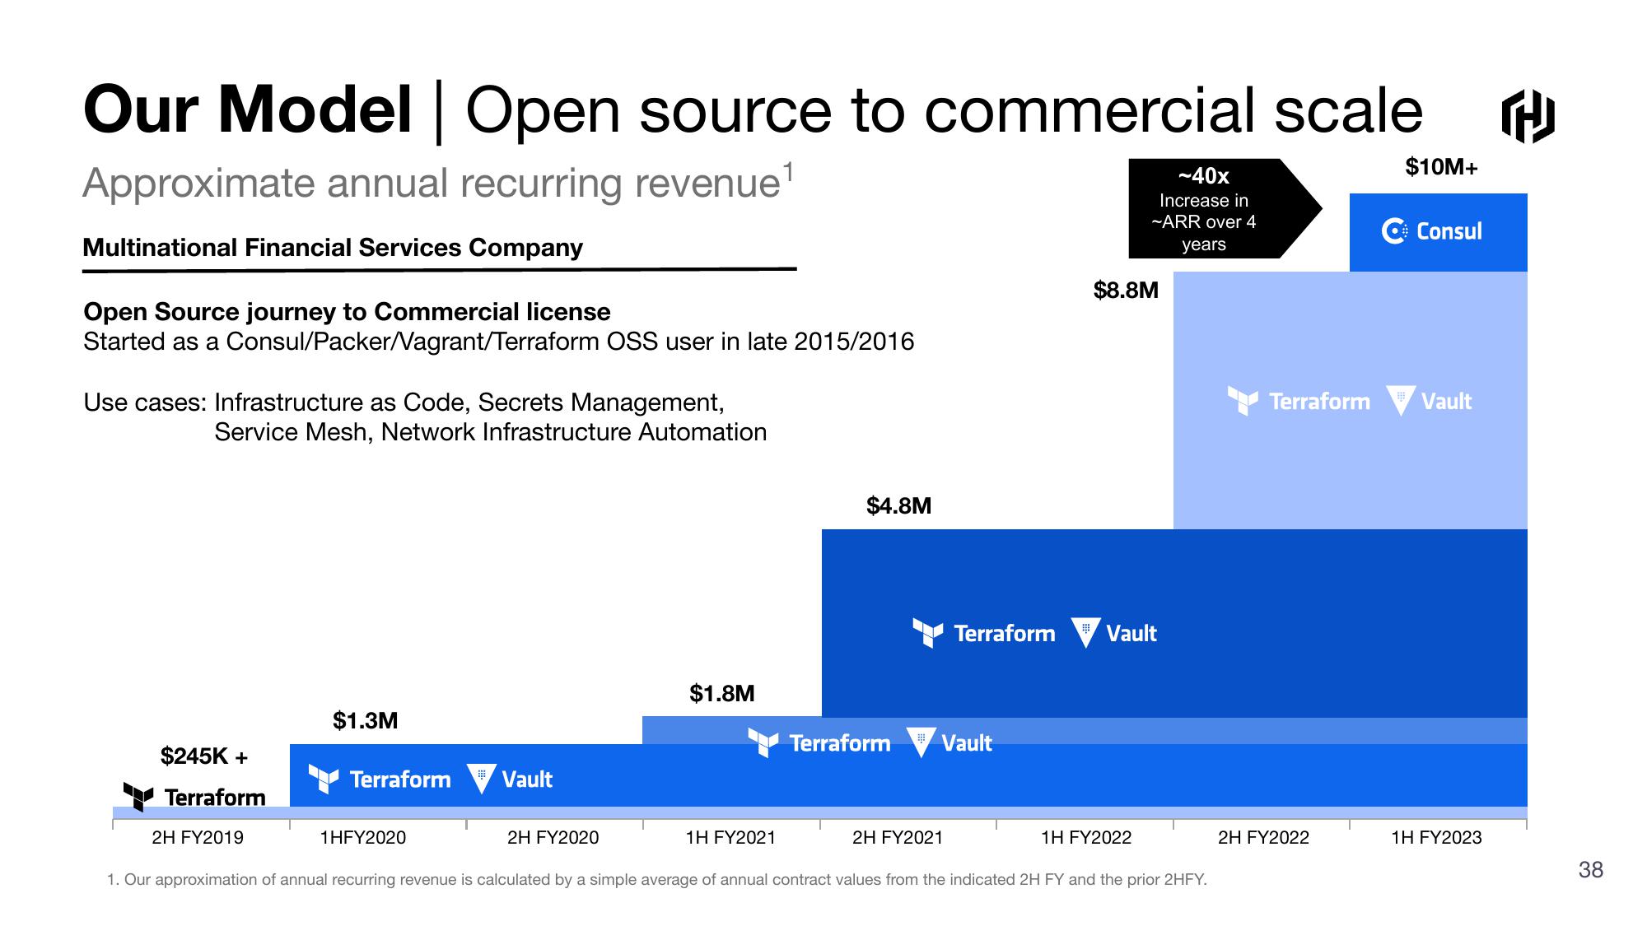This screenshot has height=926, width=1647.
Task: Click the footnote about annual recurring revenue
Action: pos(656,880)
